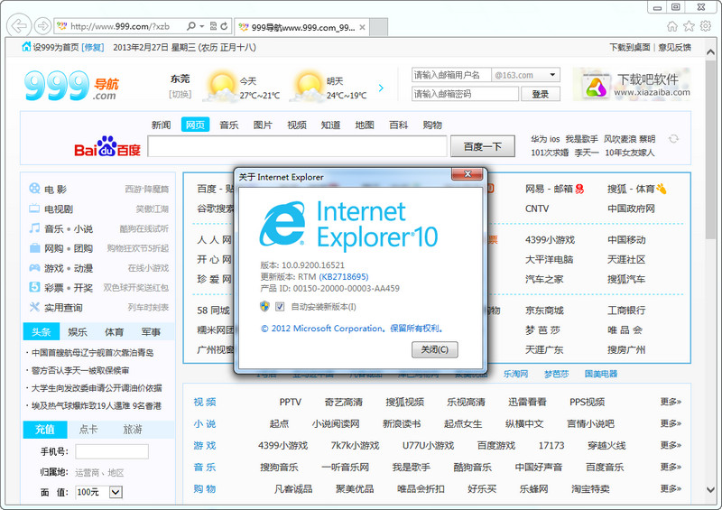Open the 4399小游戏 link in the site grid

[550, 240]
